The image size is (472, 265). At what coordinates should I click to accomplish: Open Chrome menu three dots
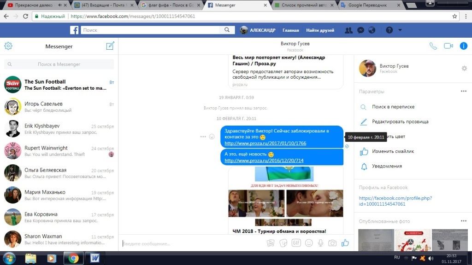tap(466, 16)
